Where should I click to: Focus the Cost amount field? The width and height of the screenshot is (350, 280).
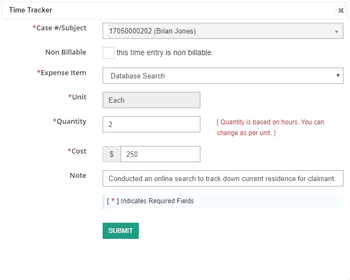click(x=160, y=154)
